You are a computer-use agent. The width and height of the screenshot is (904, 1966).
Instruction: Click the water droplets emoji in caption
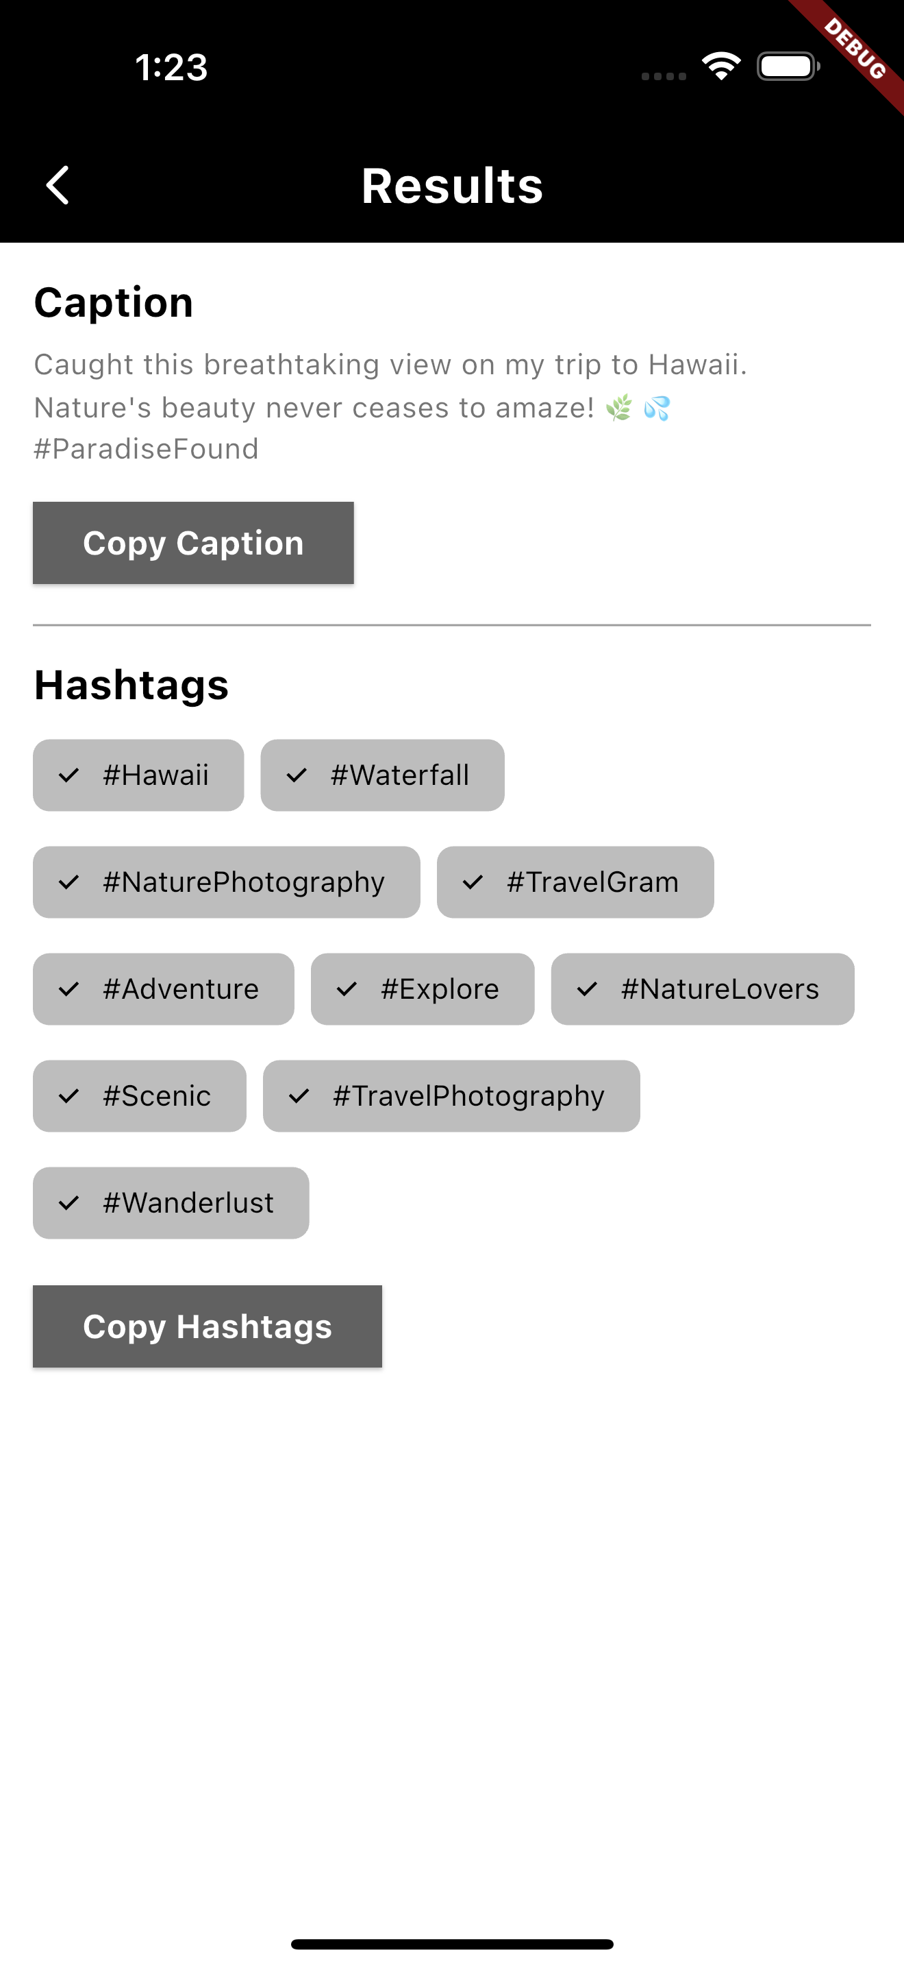(x=657, y=409)
